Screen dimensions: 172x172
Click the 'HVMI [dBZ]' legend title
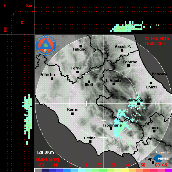click(x=47, y=160)
